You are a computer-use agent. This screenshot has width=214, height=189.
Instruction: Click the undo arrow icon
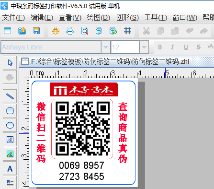click(x=190, y=31)
